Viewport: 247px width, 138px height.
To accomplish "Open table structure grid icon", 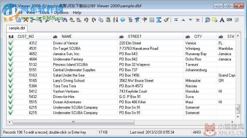I will click(x=152, y=20).
